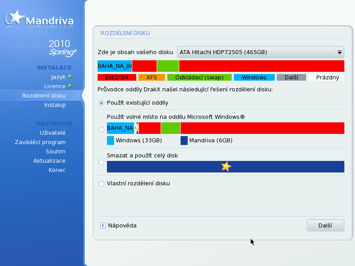Image resolution: width=355 pixels, height=266 pixels.
Task: Click the 'Nápověda' help label
Action: click(x=122, y=226)
